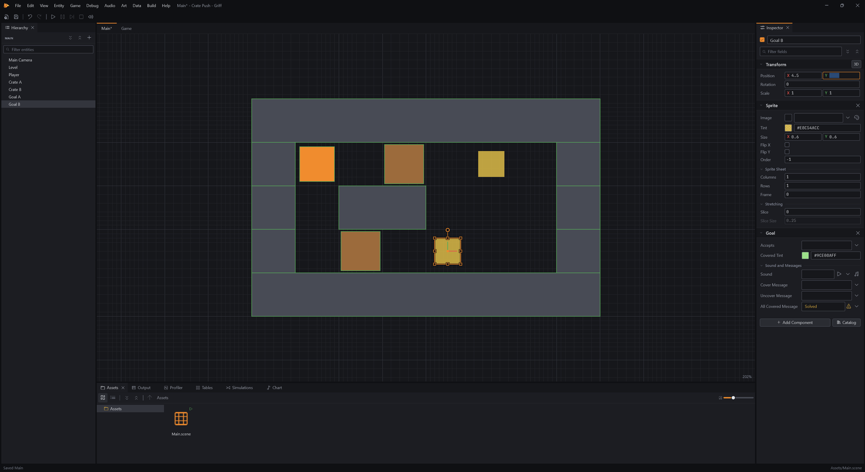Open the All Covered Message dropdown arrow
This screenshot has height=472, width=865.
click(856, 306)
